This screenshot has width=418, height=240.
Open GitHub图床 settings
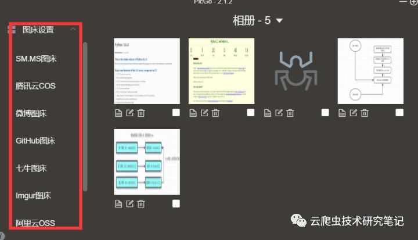coord(35,141)
